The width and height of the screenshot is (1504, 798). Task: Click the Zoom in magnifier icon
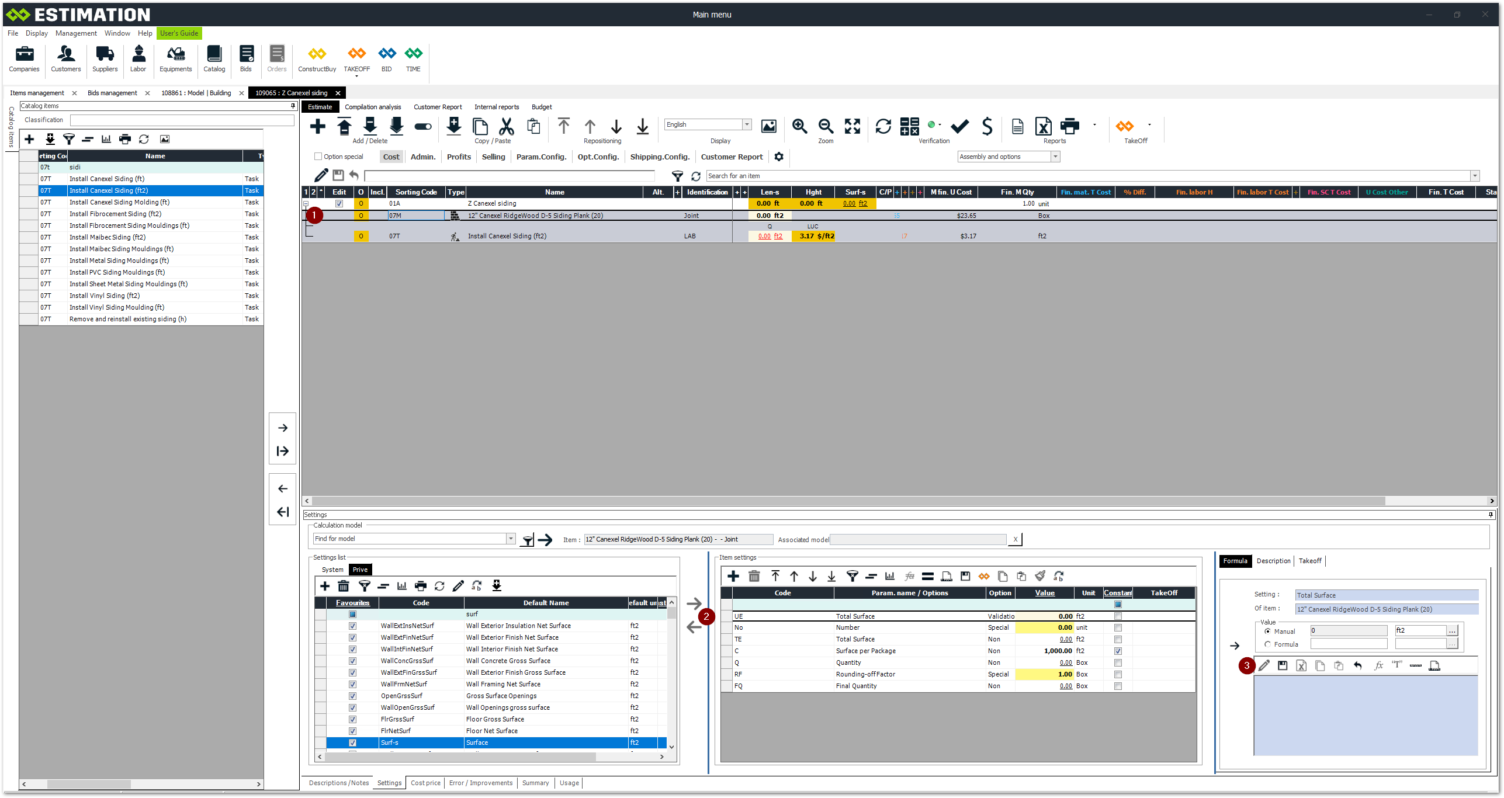coord(799,126)
